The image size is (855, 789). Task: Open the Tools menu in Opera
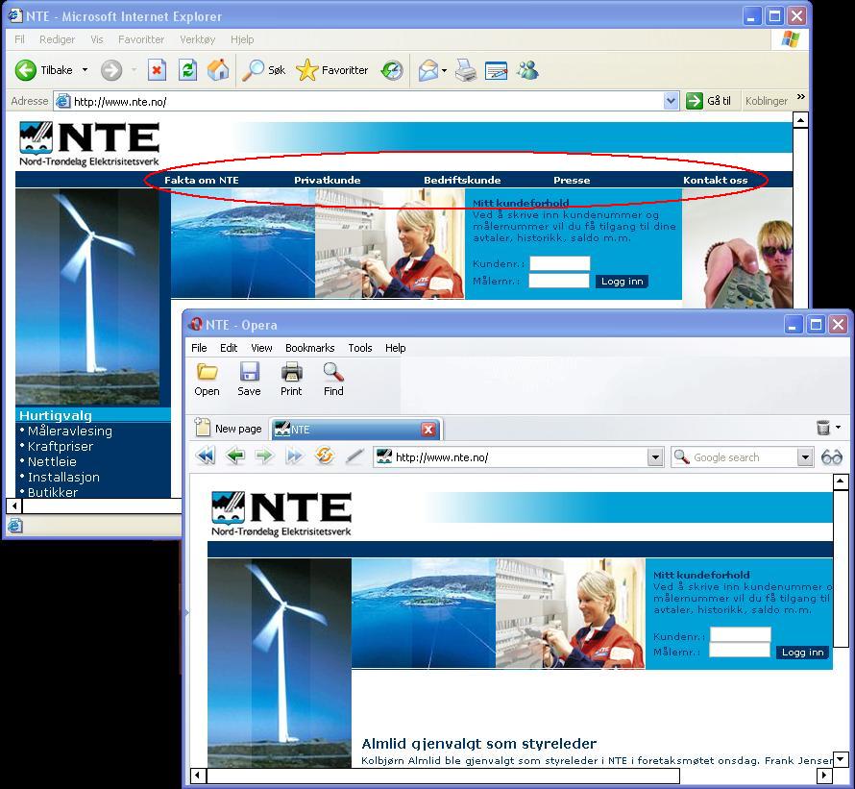(x=360, y=348)
